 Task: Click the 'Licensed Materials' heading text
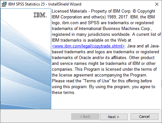pos(69,11)
